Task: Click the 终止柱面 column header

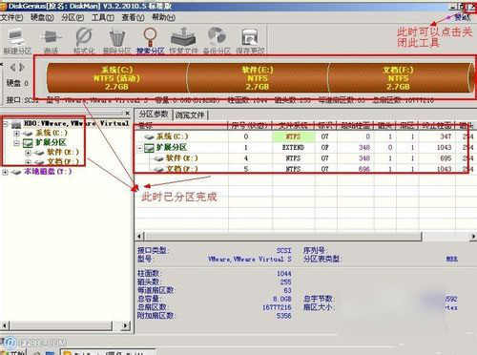Action: pyautogui.click(x=437, y=126)
